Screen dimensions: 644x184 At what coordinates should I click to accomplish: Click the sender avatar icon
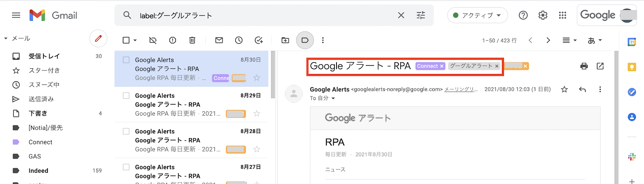294,94
